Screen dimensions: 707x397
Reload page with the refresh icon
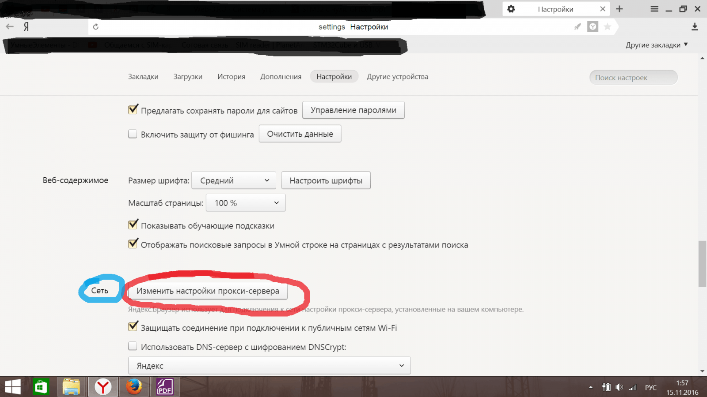point(96,27)
